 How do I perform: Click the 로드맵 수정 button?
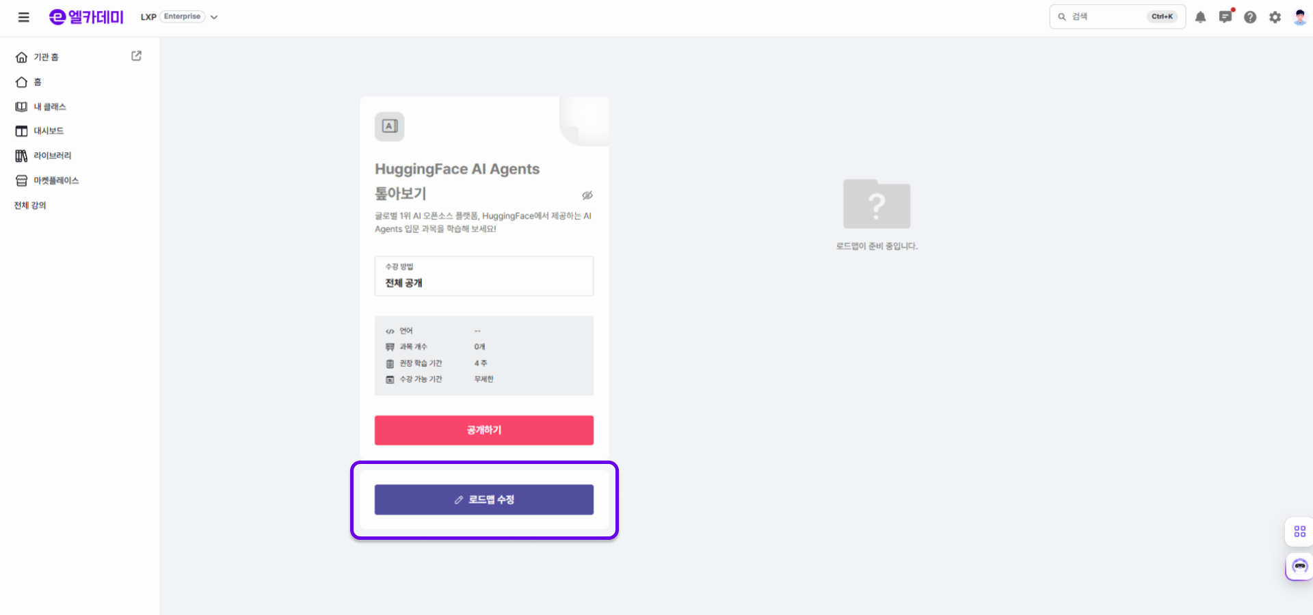tap(483, 500)
